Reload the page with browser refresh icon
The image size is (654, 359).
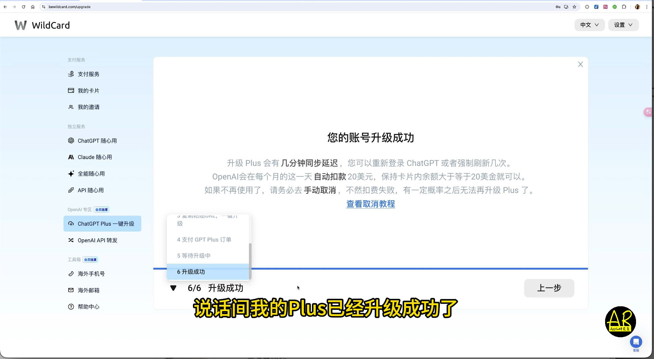pyautogui.click(x=23, y=7)
